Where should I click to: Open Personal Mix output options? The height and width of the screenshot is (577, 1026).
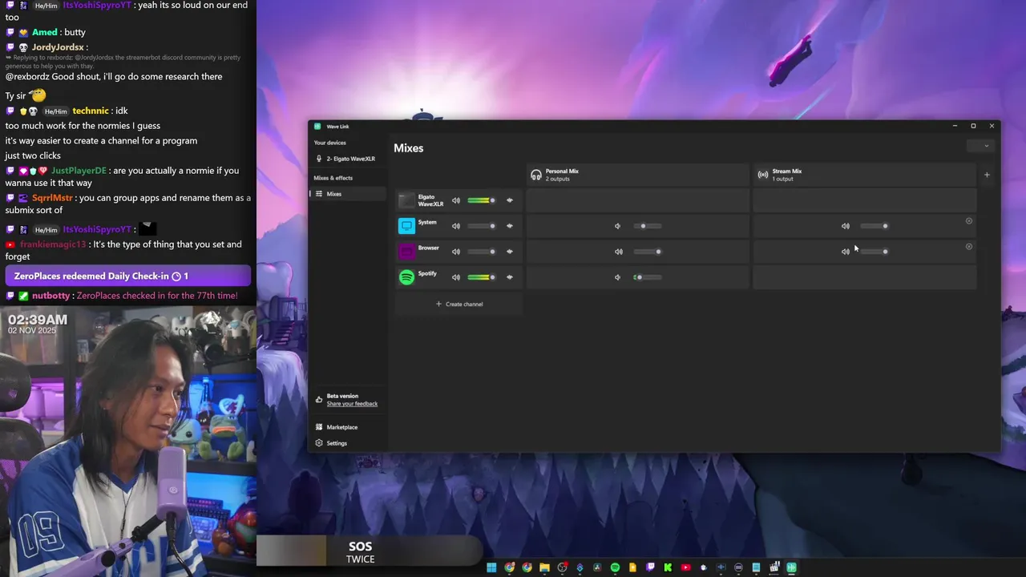tap(637, 175)
